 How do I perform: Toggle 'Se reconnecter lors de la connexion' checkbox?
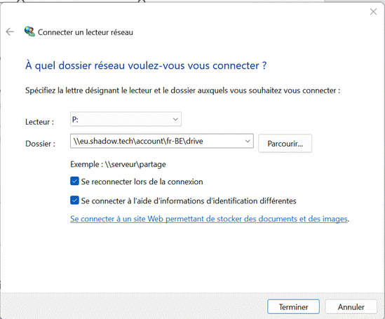click(x=74, y=181)
